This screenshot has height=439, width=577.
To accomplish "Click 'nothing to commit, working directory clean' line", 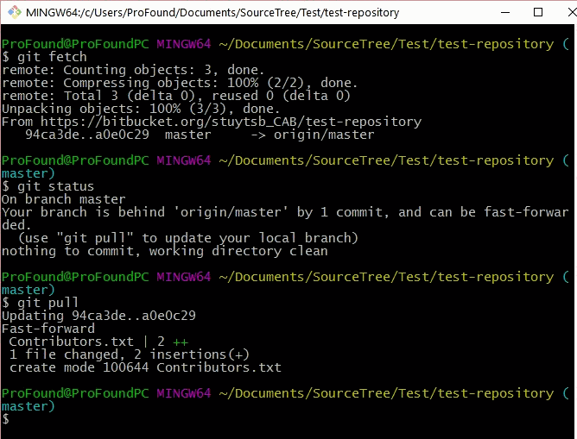I will tap(164, 251).
